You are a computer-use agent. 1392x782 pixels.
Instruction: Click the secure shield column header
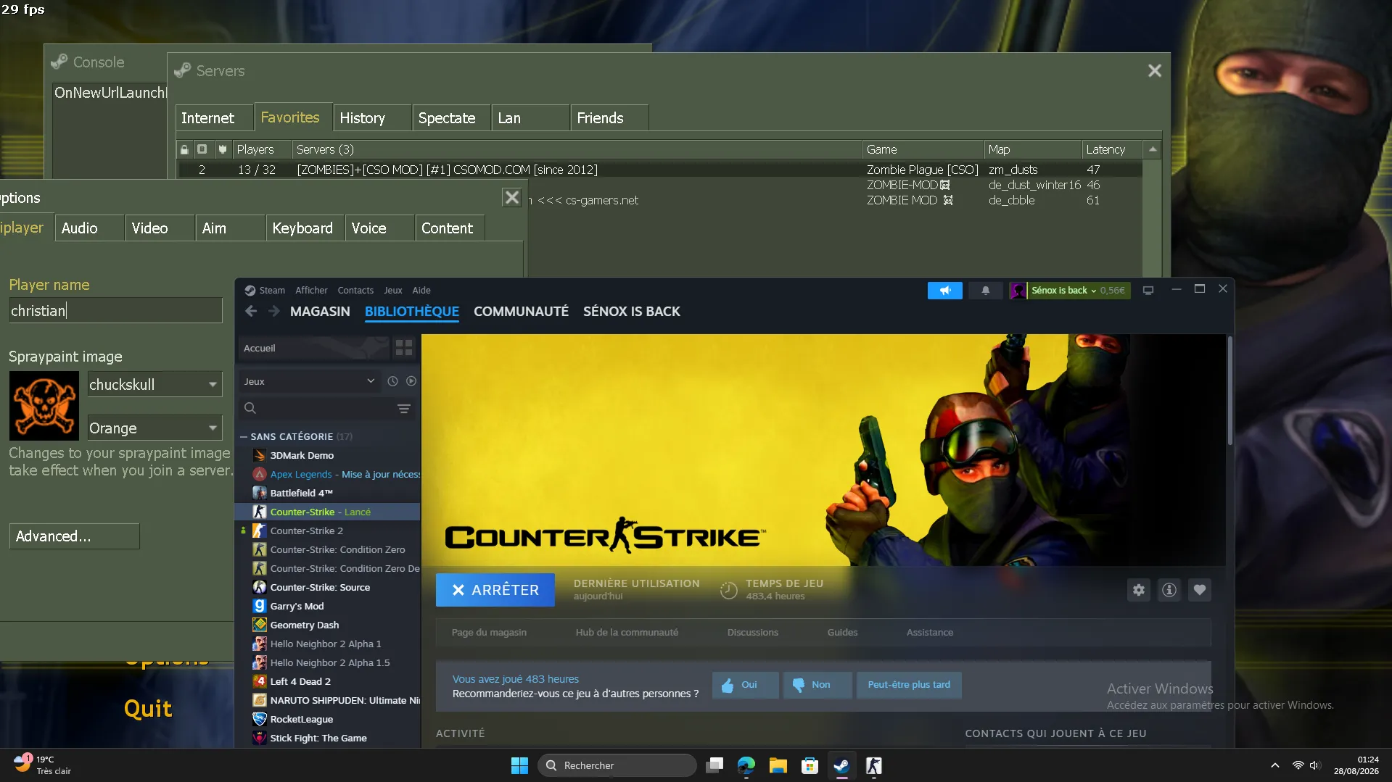(223, 149)
